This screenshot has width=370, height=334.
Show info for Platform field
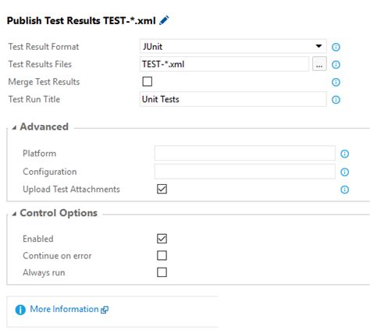pyautogui.click(x=344, y=154)
